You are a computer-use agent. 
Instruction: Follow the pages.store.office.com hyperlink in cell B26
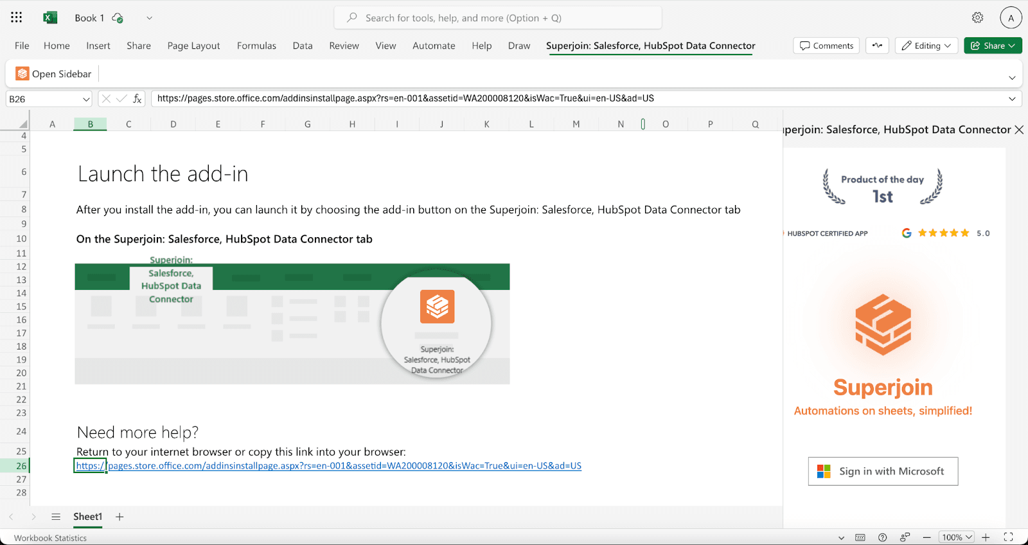click(328, 466)
